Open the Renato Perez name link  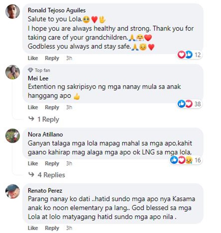[x=45, y=191]
